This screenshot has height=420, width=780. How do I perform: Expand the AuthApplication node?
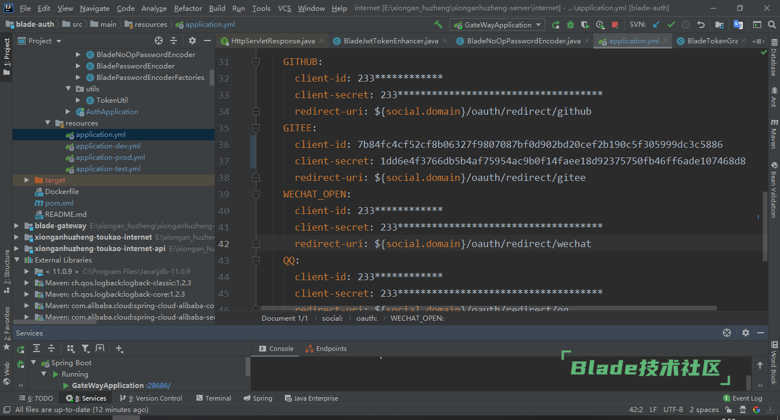[69, 112]
